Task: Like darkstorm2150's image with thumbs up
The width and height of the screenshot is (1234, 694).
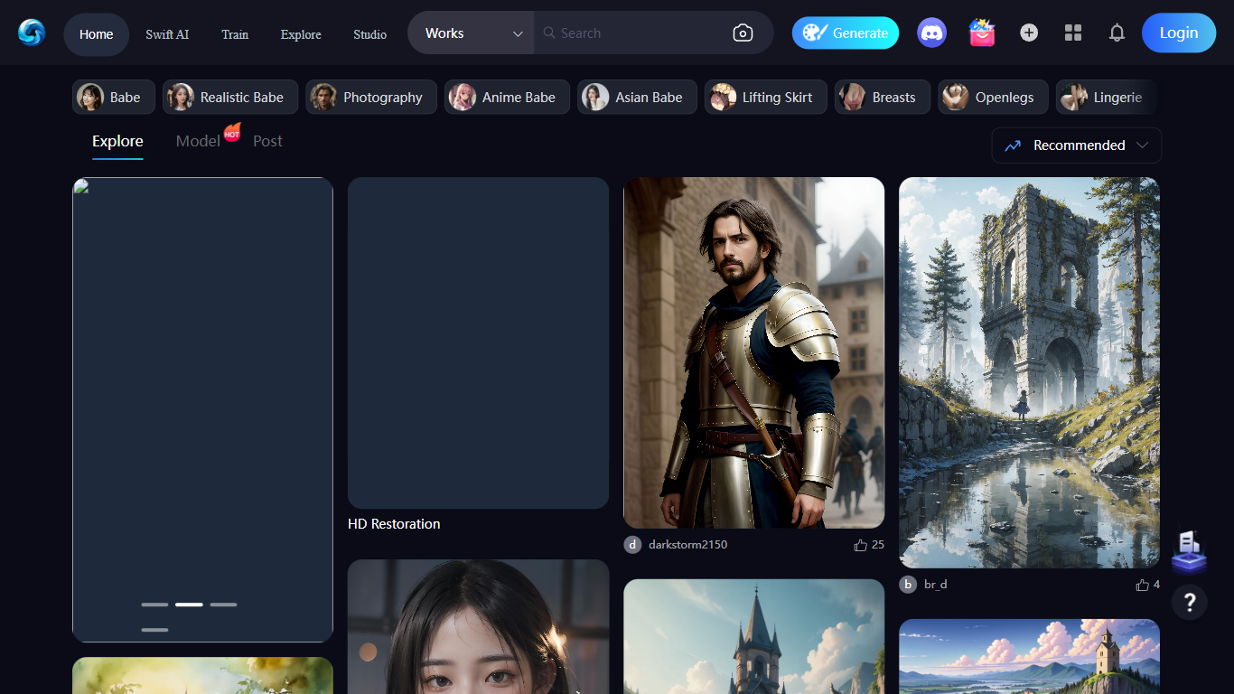Action: coord(860,545)
